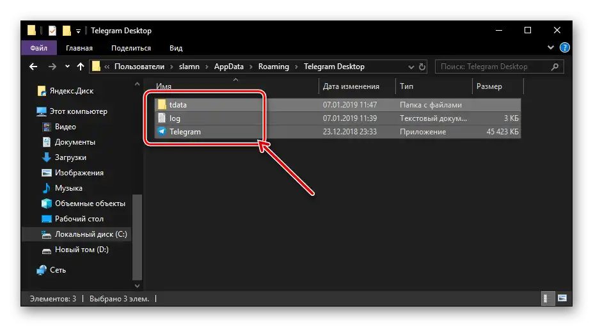The image size is (593, 327).
Task: Switch to large icons view in status bar
Action: [562, 299]
